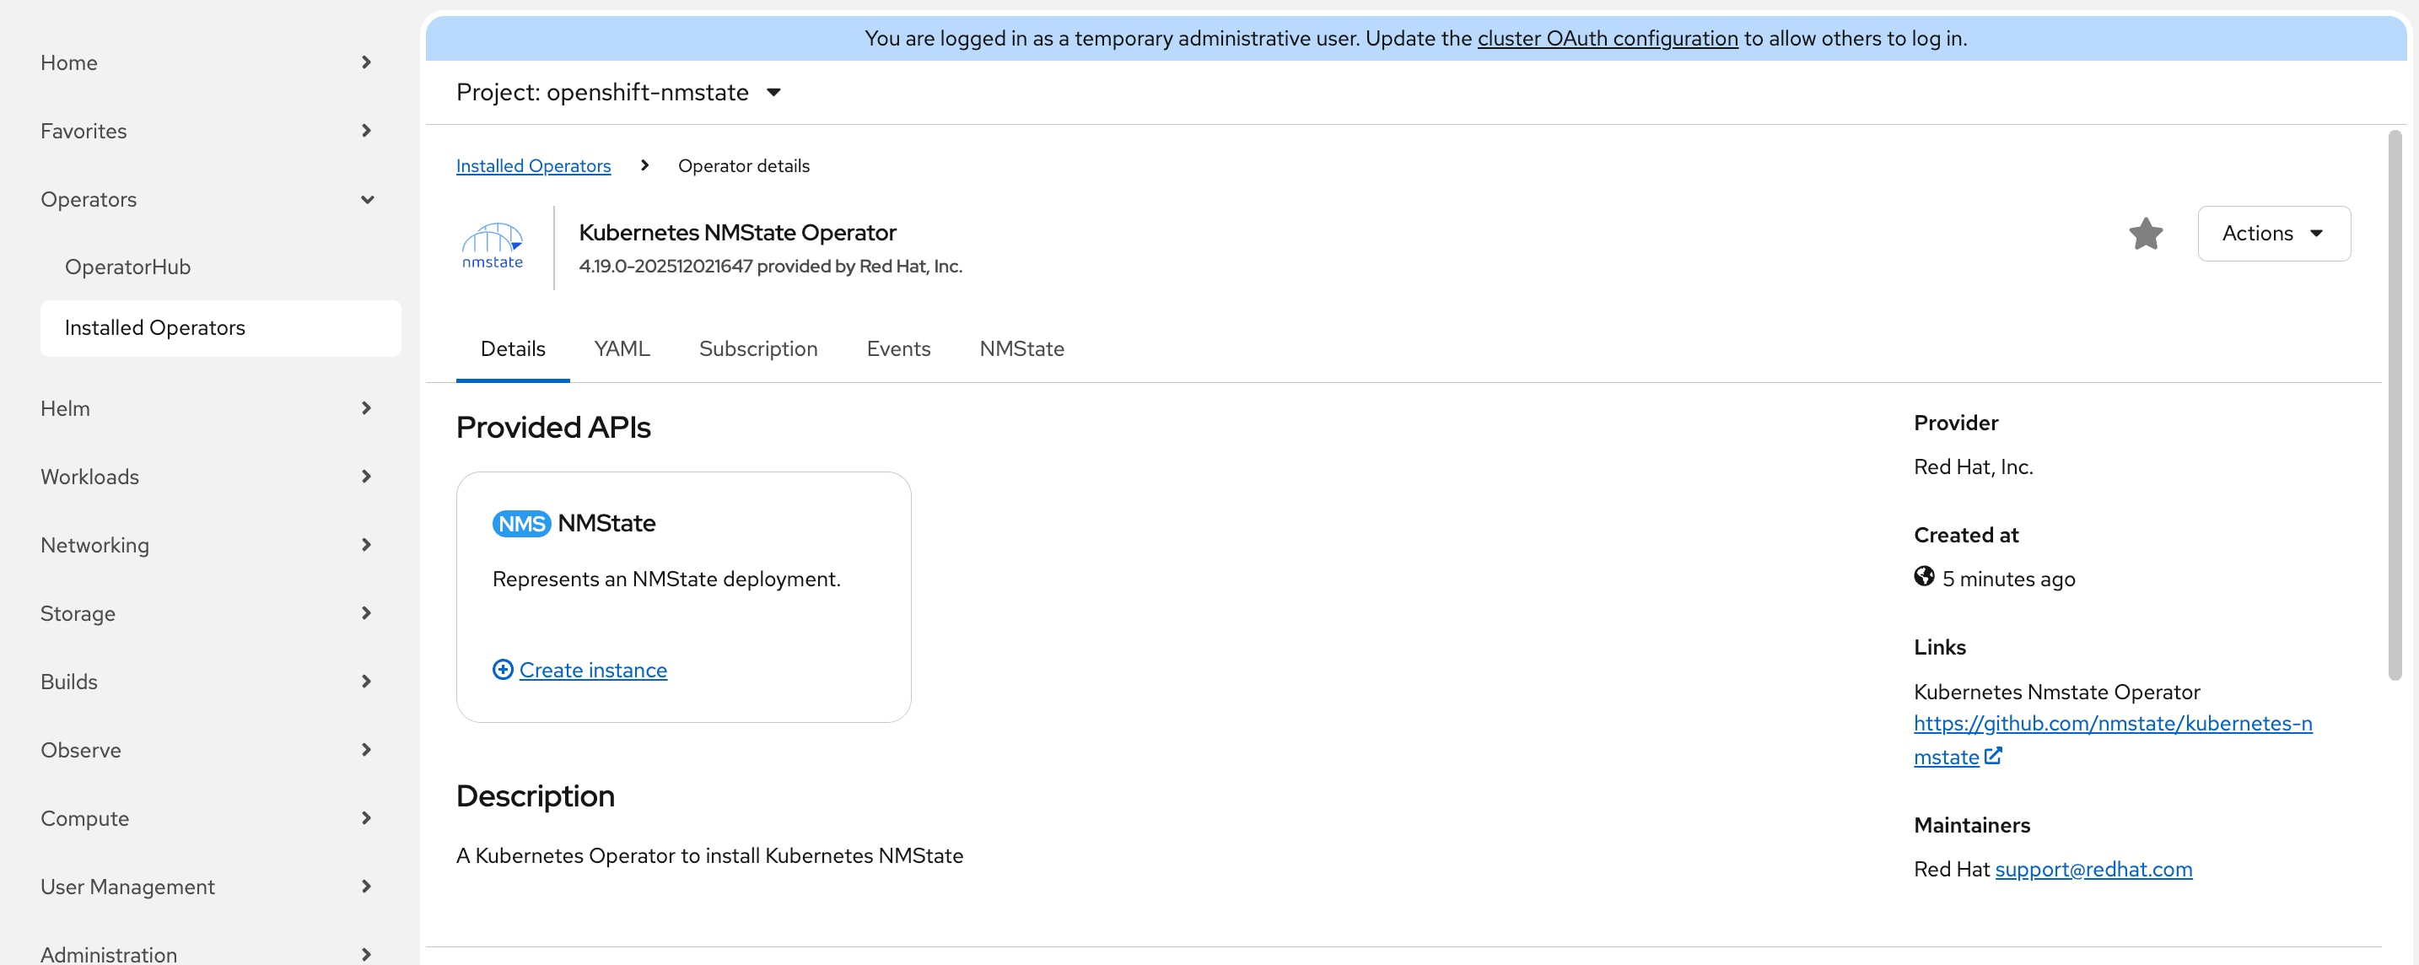Click the support@redhat.com email link
This screenshot has width=2419, height=965.
pyautogui.click(x=2093, y=869)
